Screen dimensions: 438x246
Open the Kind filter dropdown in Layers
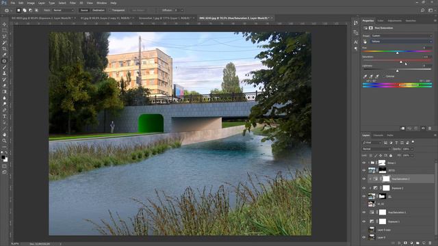(372, 143)
